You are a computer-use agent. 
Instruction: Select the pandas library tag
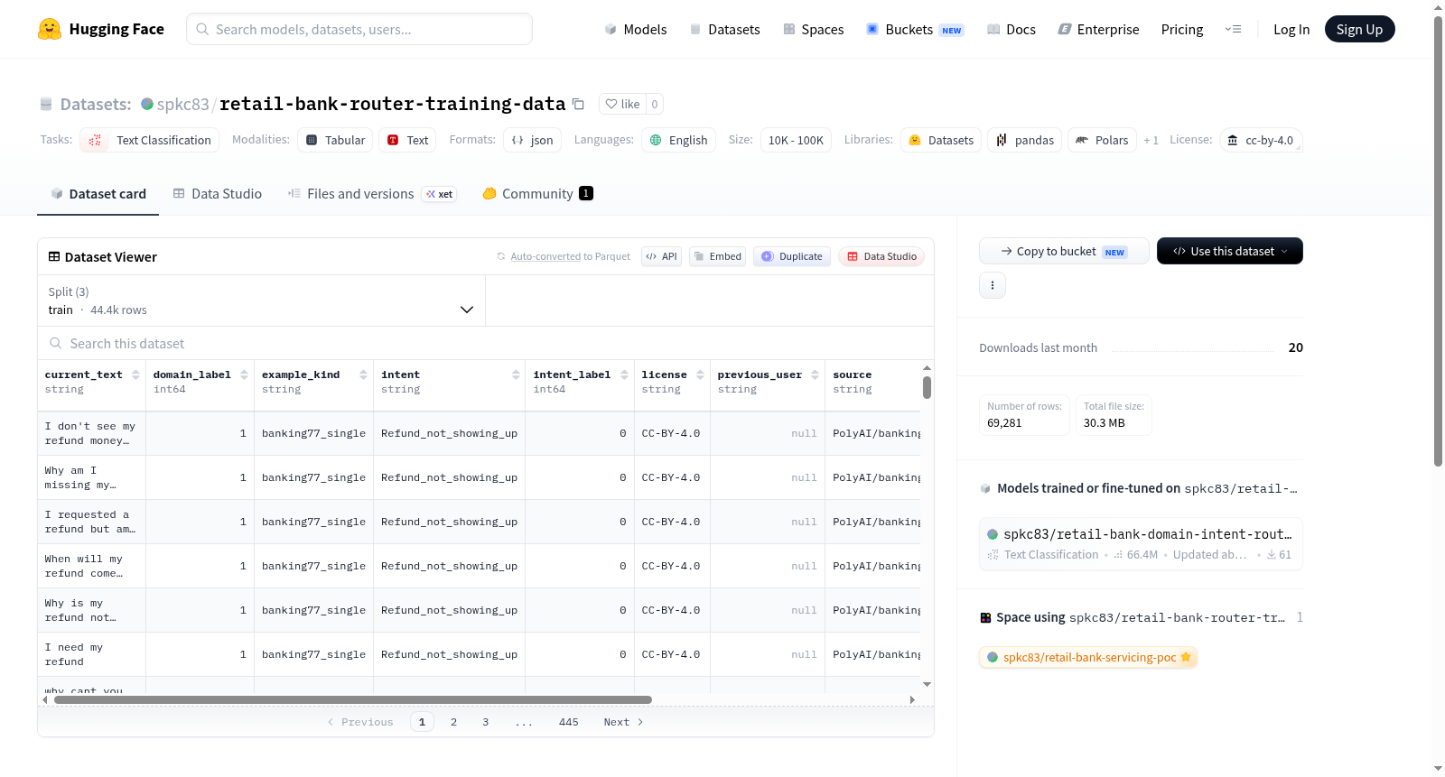pos(1024,140)
